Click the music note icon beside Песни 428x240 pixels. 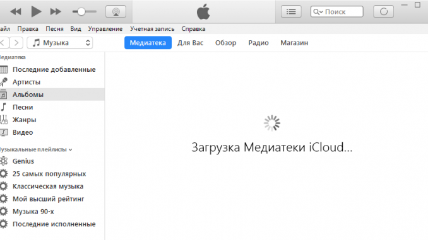pyautogui.click(x=3, y=107)
